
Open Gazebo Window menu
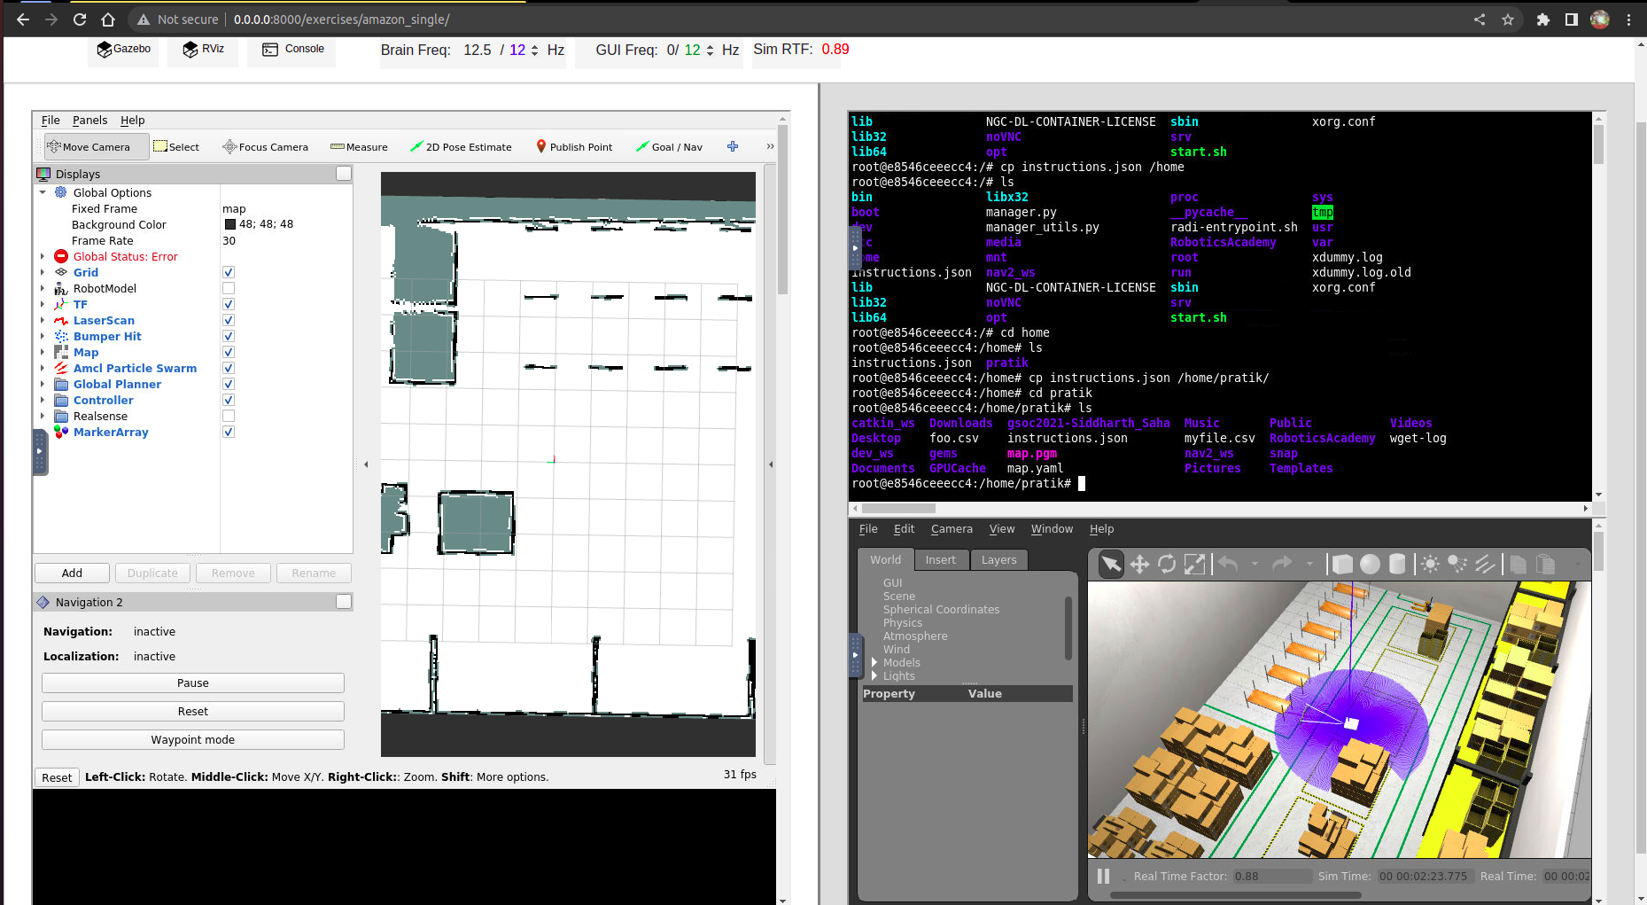point(1052,529)
